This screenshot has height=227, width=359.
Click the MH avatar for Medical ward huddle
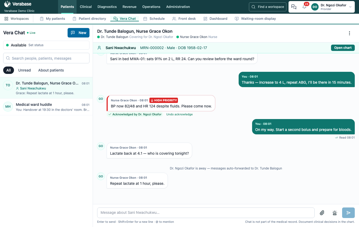point(8,107)
